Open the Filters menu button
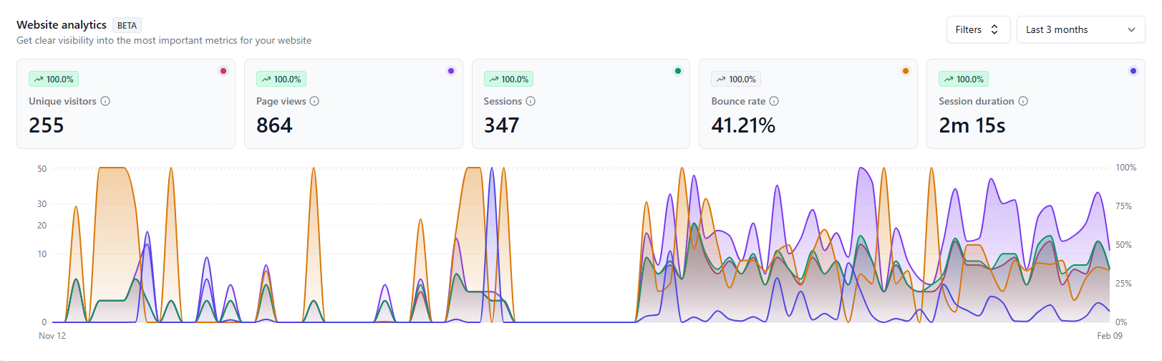Screen dimensions: 1162x361 click(x=978, y=29)
